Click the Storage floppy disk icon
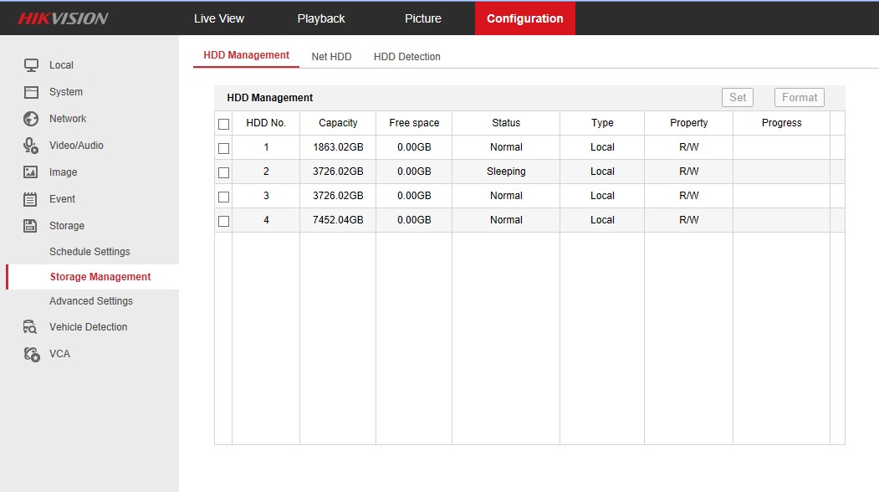This screenshot has height=492, width=879. [x=31, y=226]
